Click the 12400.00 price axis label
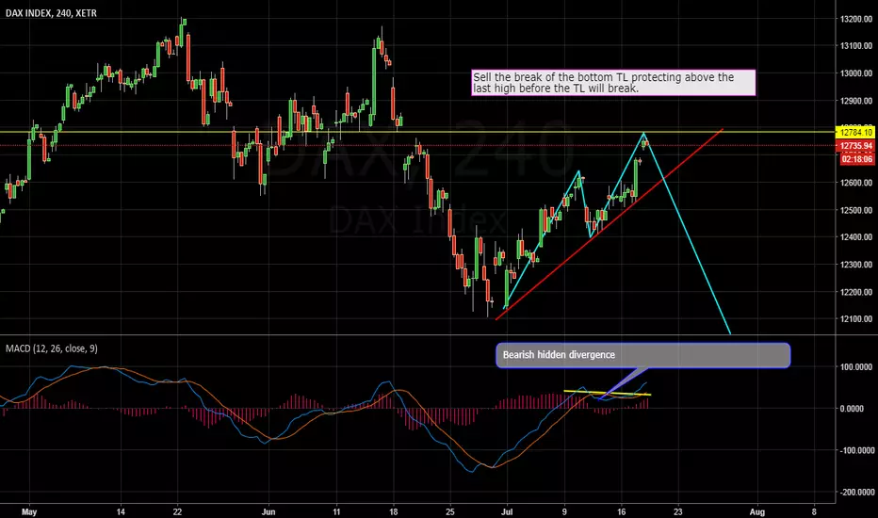 point(855,237)
